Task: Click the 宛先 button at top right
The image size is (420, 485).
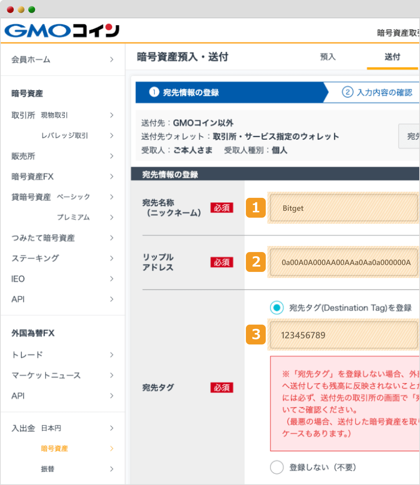Action: tap(413, 136)
